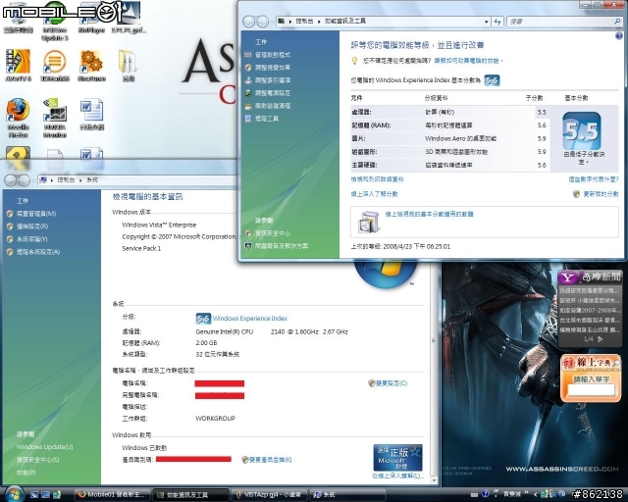The height and width of the screenshot is (502, 628).
Task: Click the System window vertical scrollbar down arrow
Action: [433, 480]
